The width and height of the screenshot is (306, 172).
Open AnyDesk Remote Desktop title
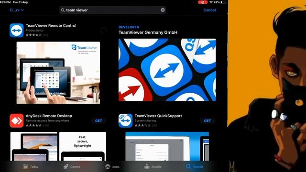pyautogui.click(x=49, y=116)
